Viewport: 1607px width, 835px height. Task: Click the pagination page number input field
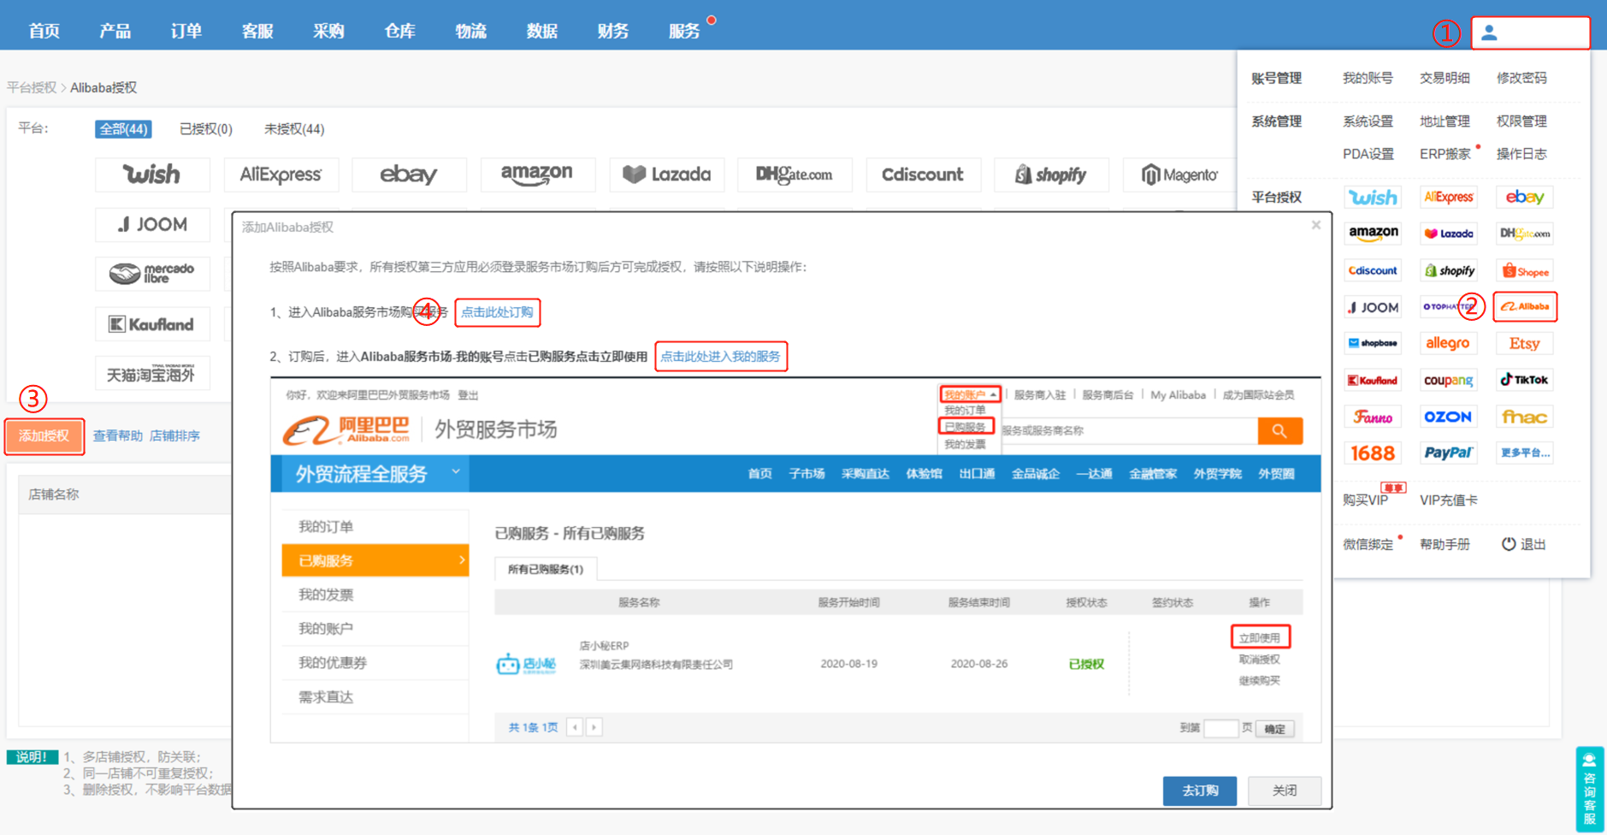[x=1221, y=727]
